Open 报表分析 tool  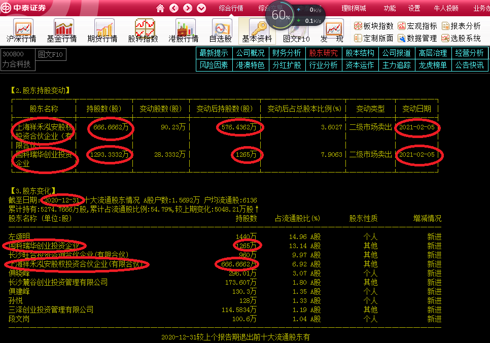(x=461, y=26)
